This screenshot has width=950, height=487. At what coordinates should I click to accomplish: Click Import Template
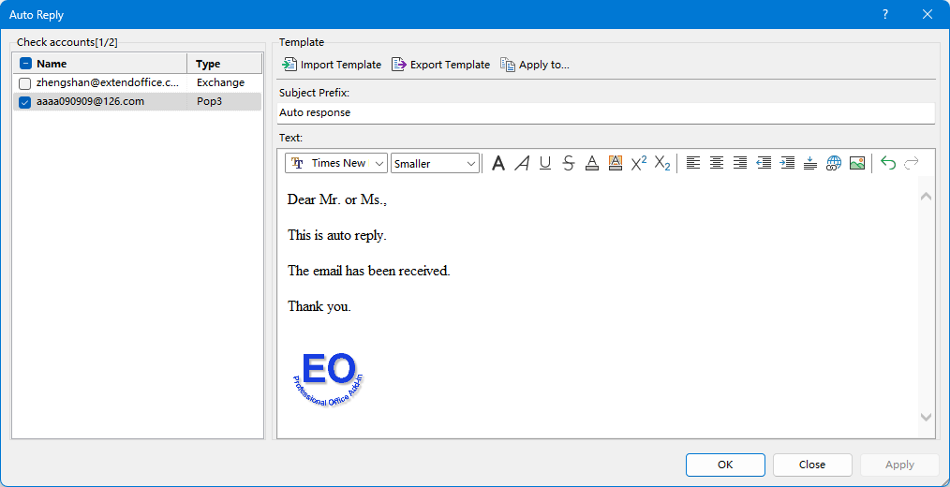[x=332, y=65]
